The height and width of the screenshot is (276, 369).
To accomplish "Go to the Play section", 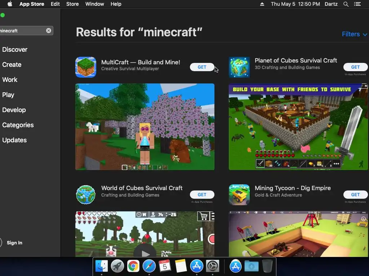I will pyautogui.click(x=8, y=95).
